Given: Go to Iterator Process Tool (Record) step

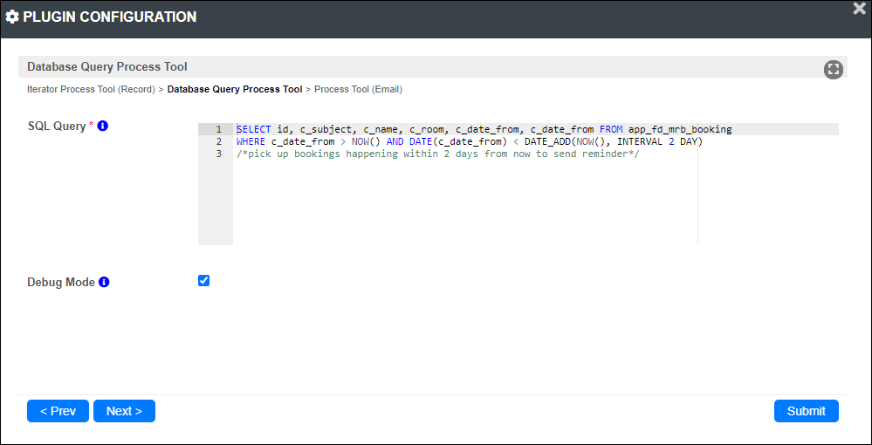Looking at the screenshot, I should point(91,89).
